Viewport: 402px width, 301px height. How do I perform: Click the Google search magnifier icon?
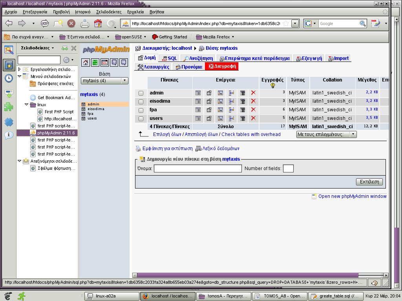pos(362,24)
